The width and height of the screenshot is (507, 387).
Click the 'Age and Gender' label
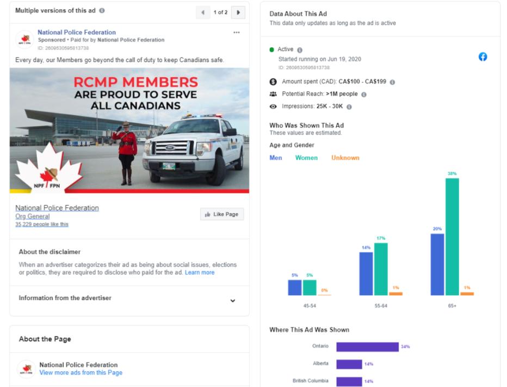point(292,145)
